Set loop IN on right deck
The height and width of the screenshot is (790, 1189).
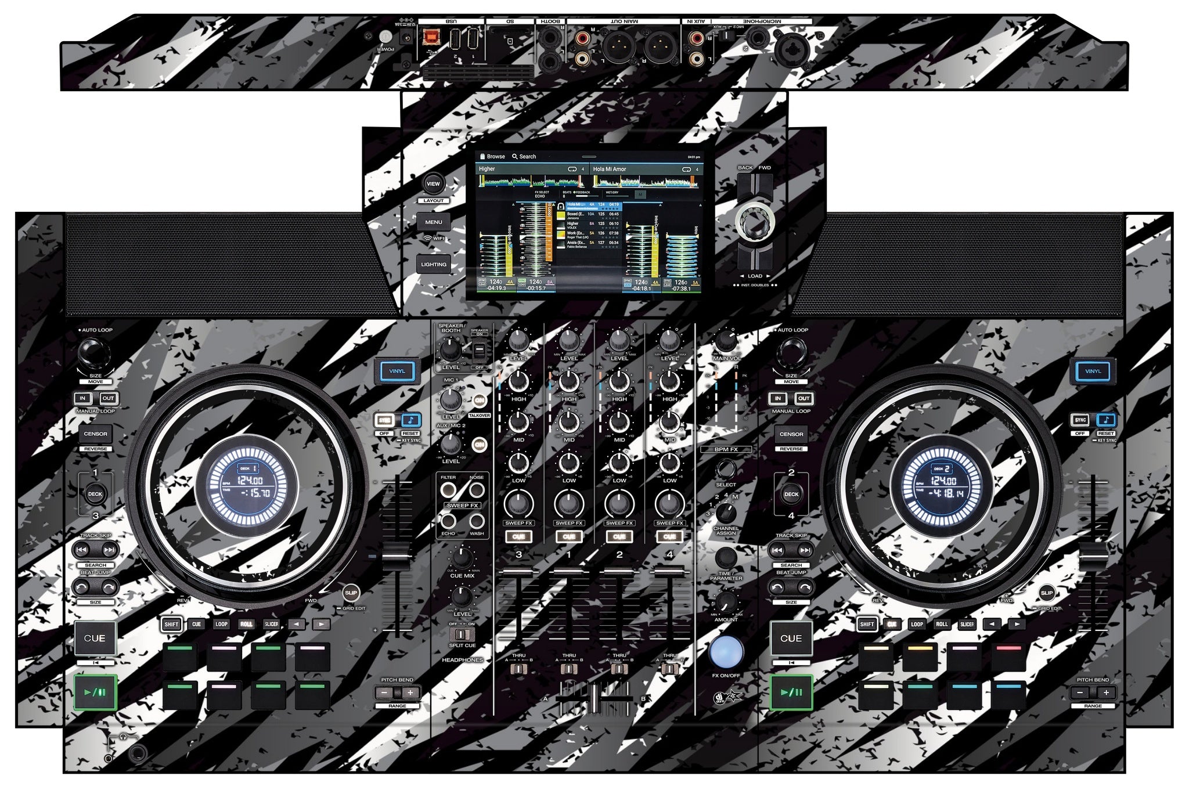778,398
